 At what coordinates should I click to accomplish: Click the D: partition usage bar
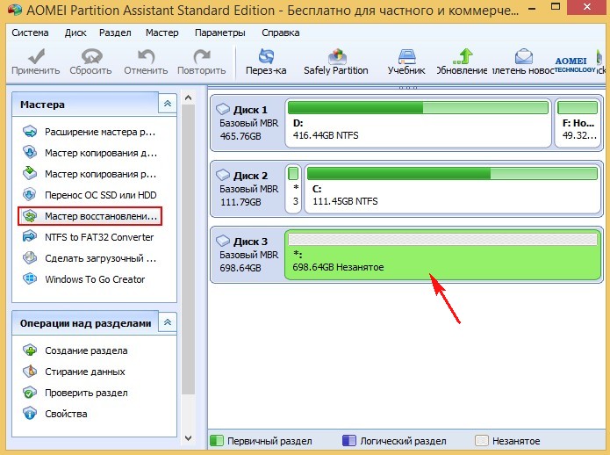(418, 108)
